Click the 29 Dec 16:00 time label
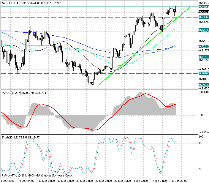 pos(123,181)
